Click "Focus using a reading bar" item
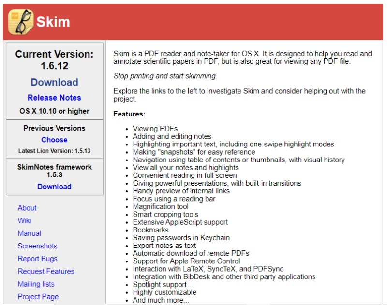387x305 pixels. 174,199
